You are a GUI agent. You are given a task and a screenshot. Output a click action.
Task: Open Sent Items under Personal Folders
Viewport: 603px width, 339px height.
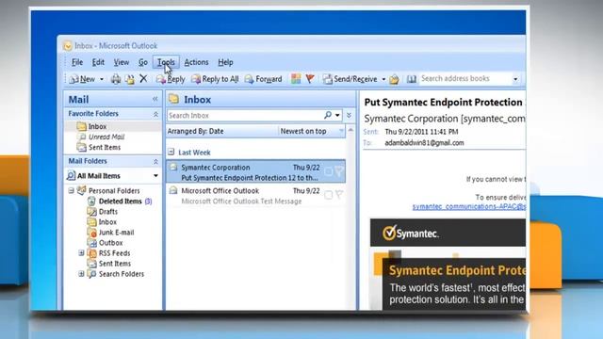pos(115,264)
